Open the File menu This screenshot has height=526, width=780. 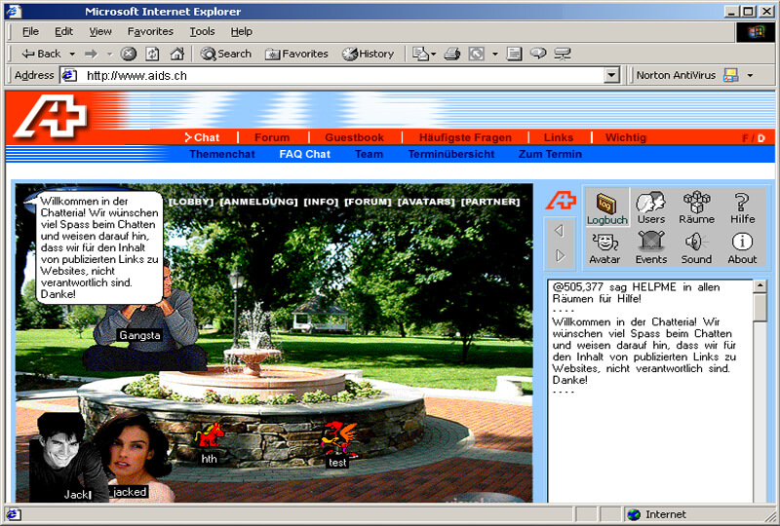[x=30, y=32]
